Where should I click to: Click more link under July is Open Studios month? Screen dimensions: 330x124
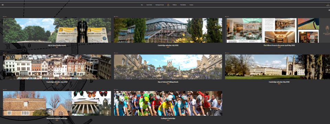click(57, 47)
